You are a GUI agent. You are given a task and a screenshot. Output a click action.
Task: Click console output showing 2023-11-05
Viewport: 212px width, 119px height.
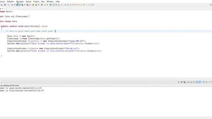[21, 88]
